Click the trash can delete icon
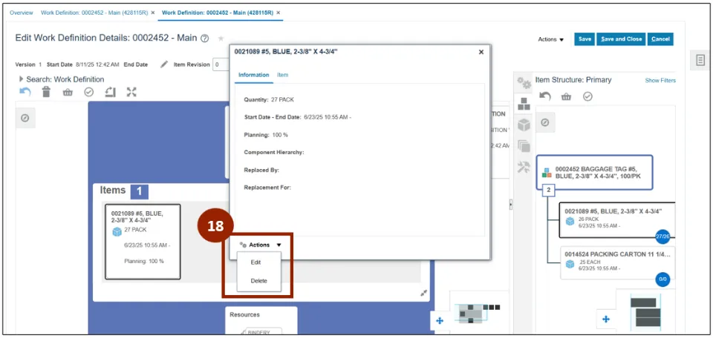The image size is (713, 338). (46, 92)
